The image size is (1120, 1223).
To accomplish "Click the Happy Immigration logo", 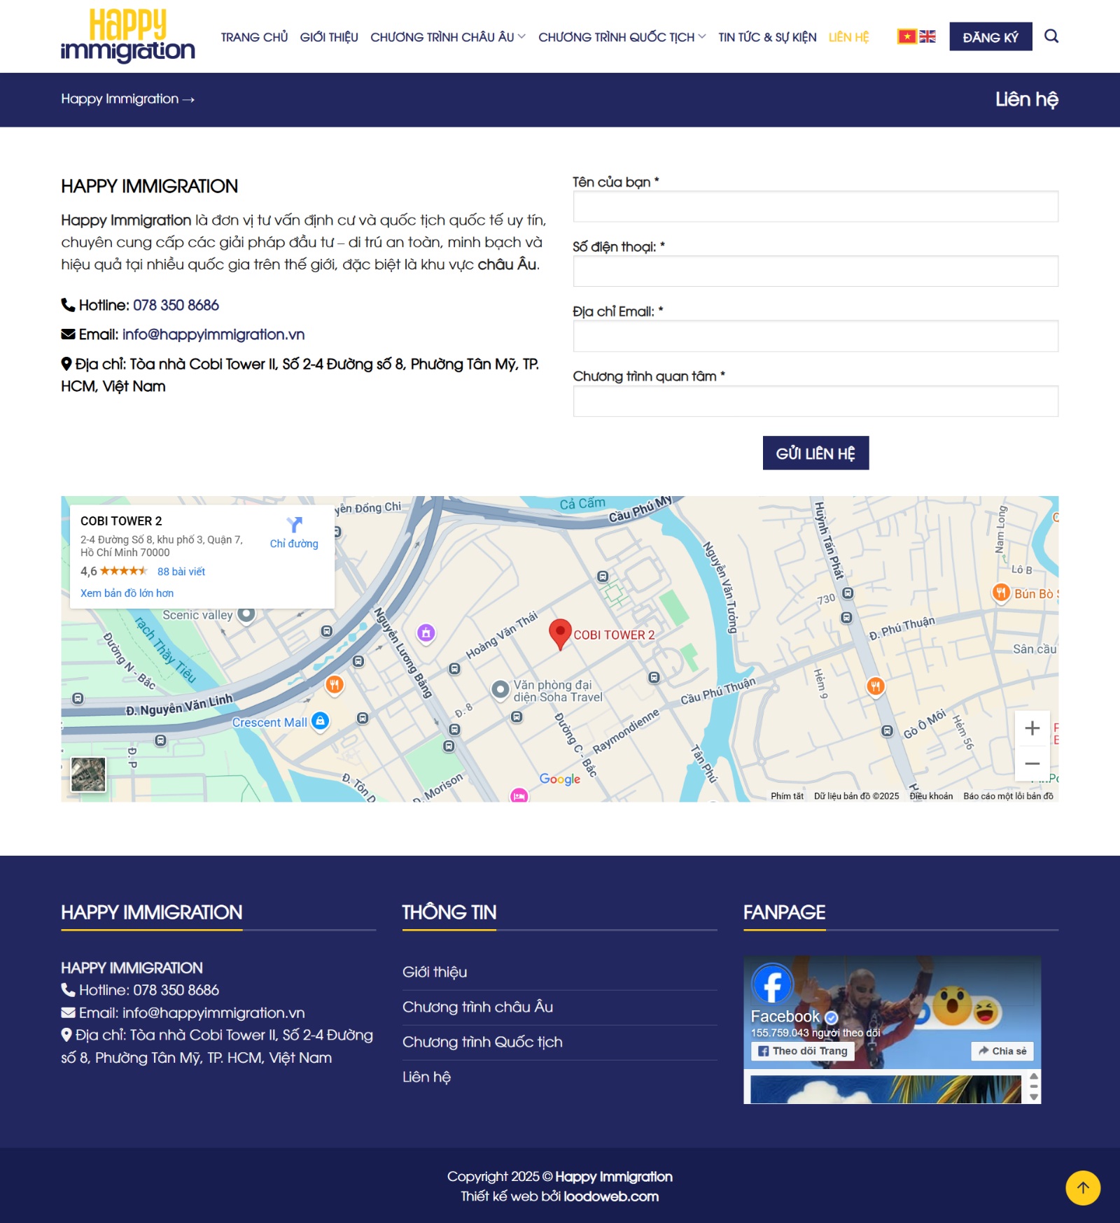I will [127, 36].
